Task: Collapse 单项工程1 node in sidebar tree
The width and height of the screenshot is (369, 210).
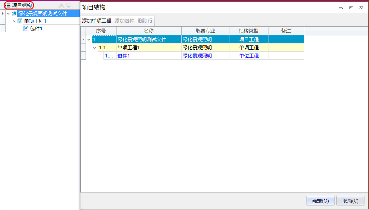Action: pos(14,21)
